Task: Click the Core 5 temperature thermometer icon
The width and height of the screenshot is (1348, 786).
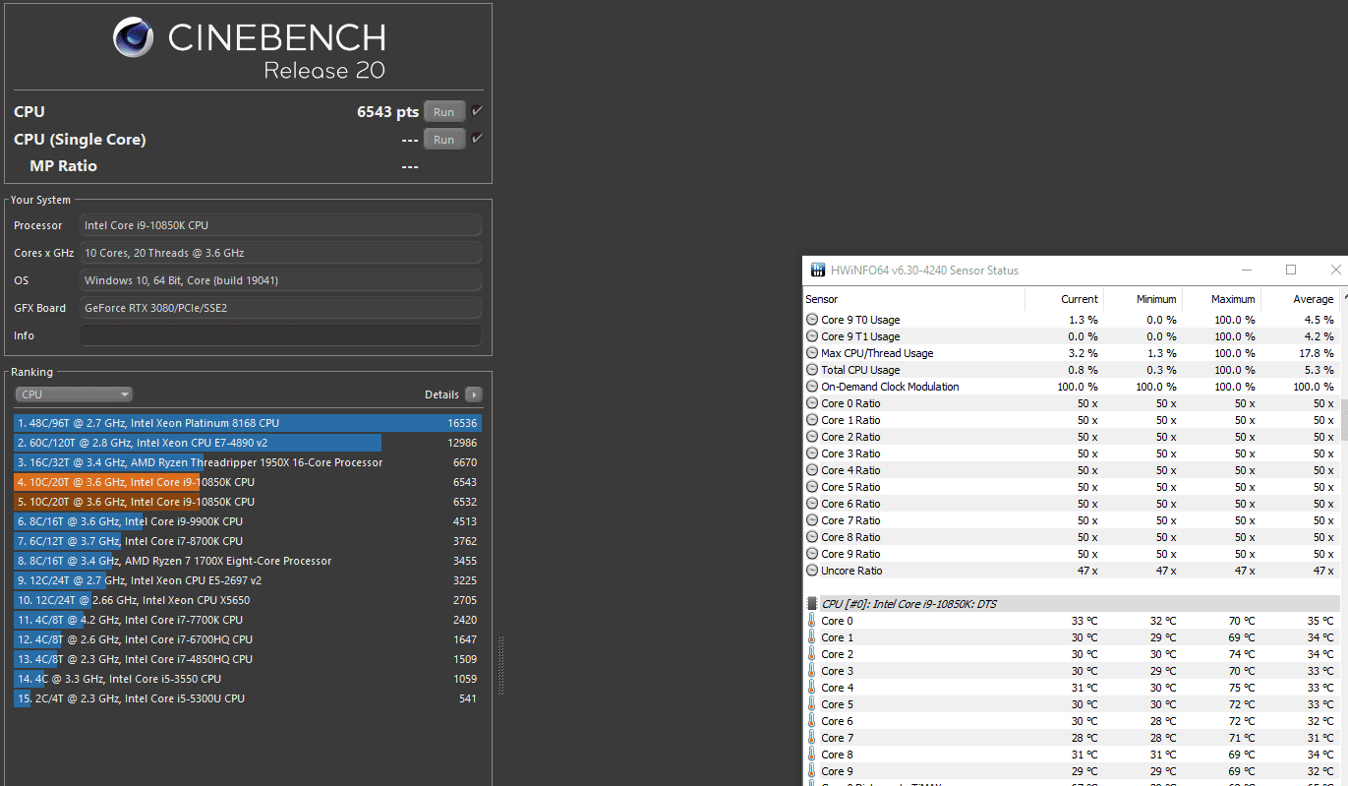Action: click(812, 704)
